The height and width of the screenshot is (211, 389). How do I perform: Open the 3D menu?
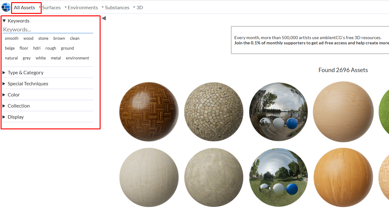coord(139,7)
